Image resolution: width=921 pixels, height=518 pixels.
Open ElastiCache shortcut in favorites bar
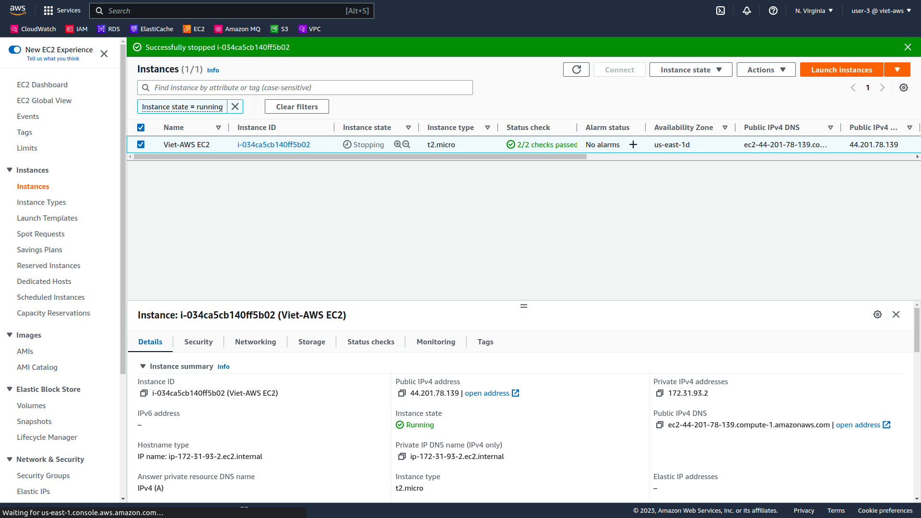pos(152,29)
